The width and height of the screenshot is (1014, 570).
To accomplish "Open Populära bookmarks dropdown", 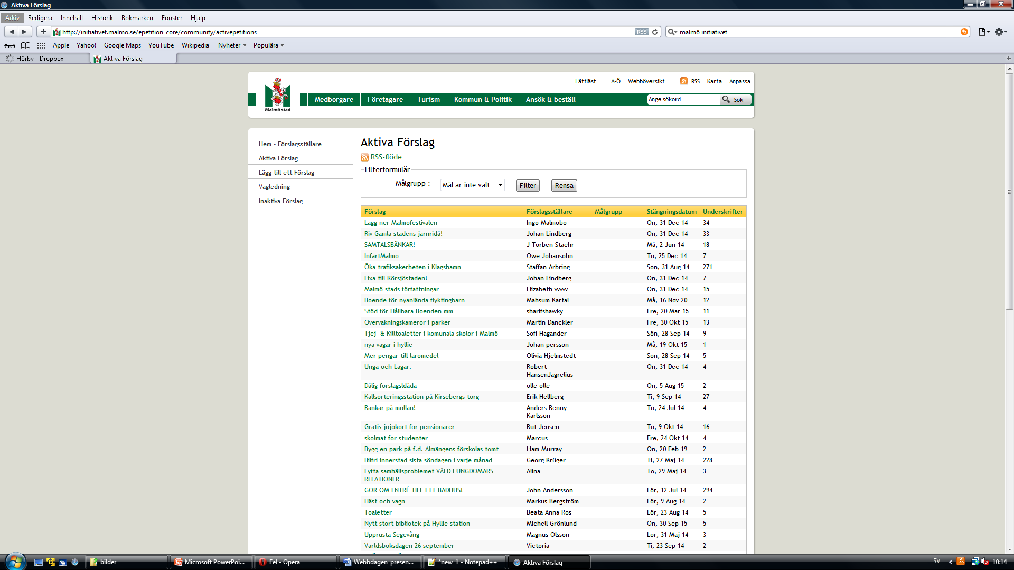I will click(269, 45).
